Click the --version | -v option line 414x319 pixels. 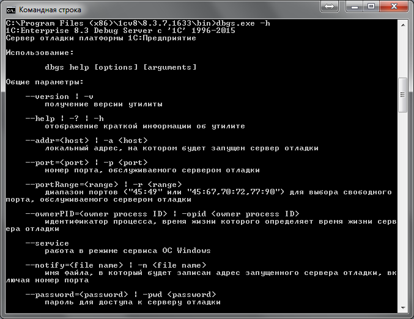click(x=59, y=97)
